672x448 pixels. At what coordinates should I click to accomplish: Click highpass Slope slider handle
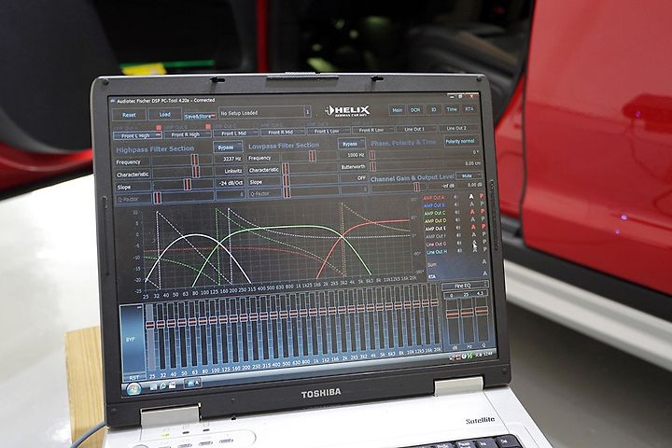click(188, 185)
